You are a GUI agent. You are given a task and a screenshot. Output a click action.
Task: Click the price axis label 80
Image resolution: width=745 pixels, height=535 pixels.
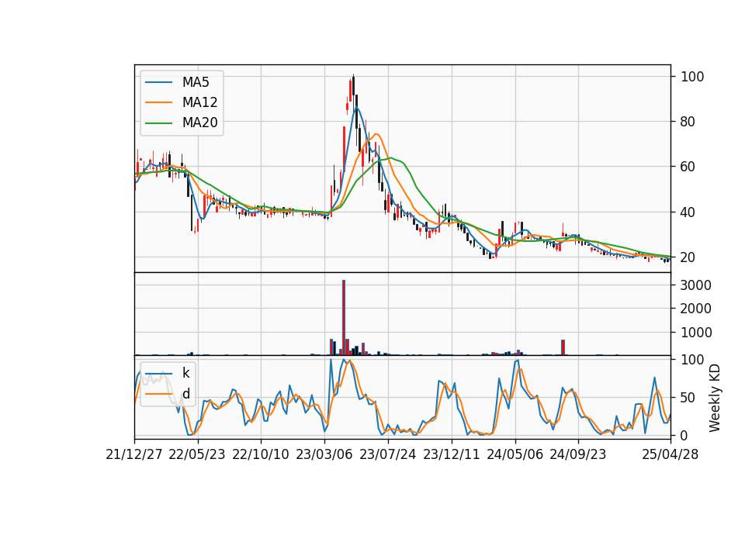688,122
